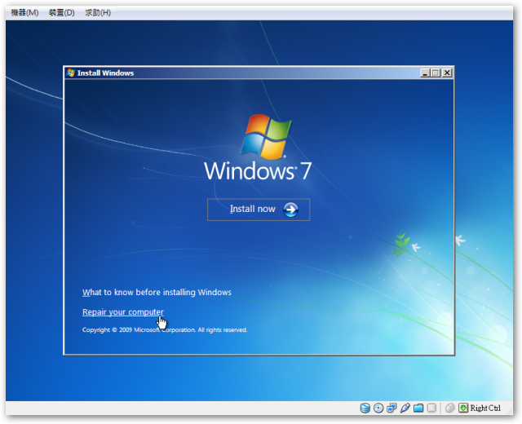Click the greyed display status icon

pyautogui.click(x=431, y=408)
